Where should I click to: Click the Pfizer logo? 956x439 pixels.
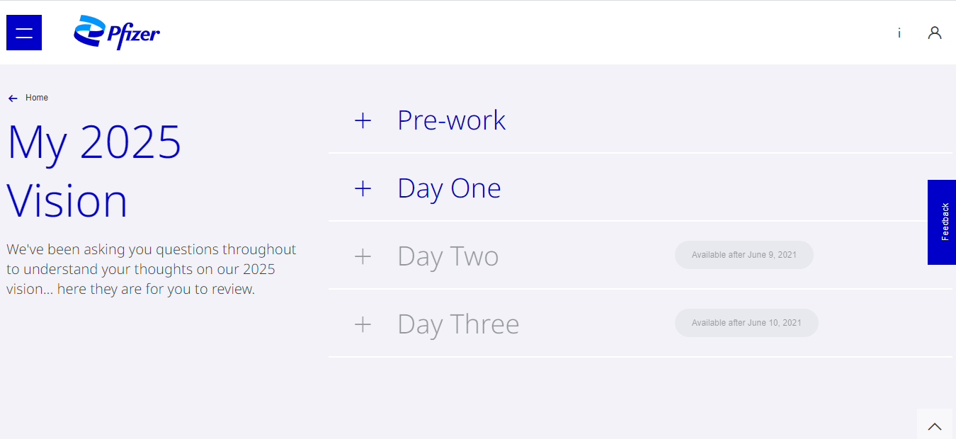(x=117, y=33)
